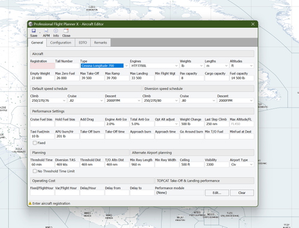Open the Airport Type dropdown
This screenshot has width=299, height=228.
pos(251,165)
